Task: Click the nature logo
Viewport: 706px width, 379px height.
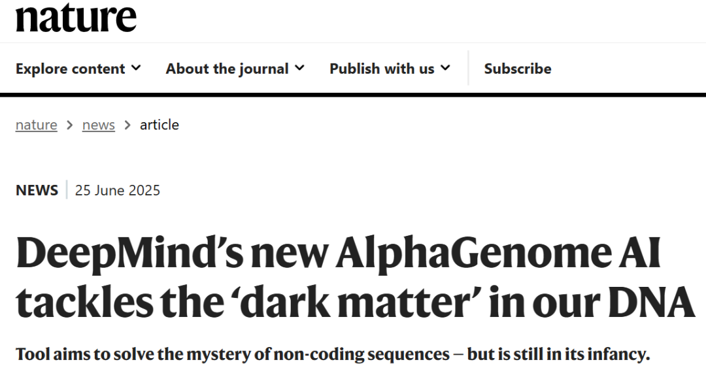Action: tap(76, 18)
